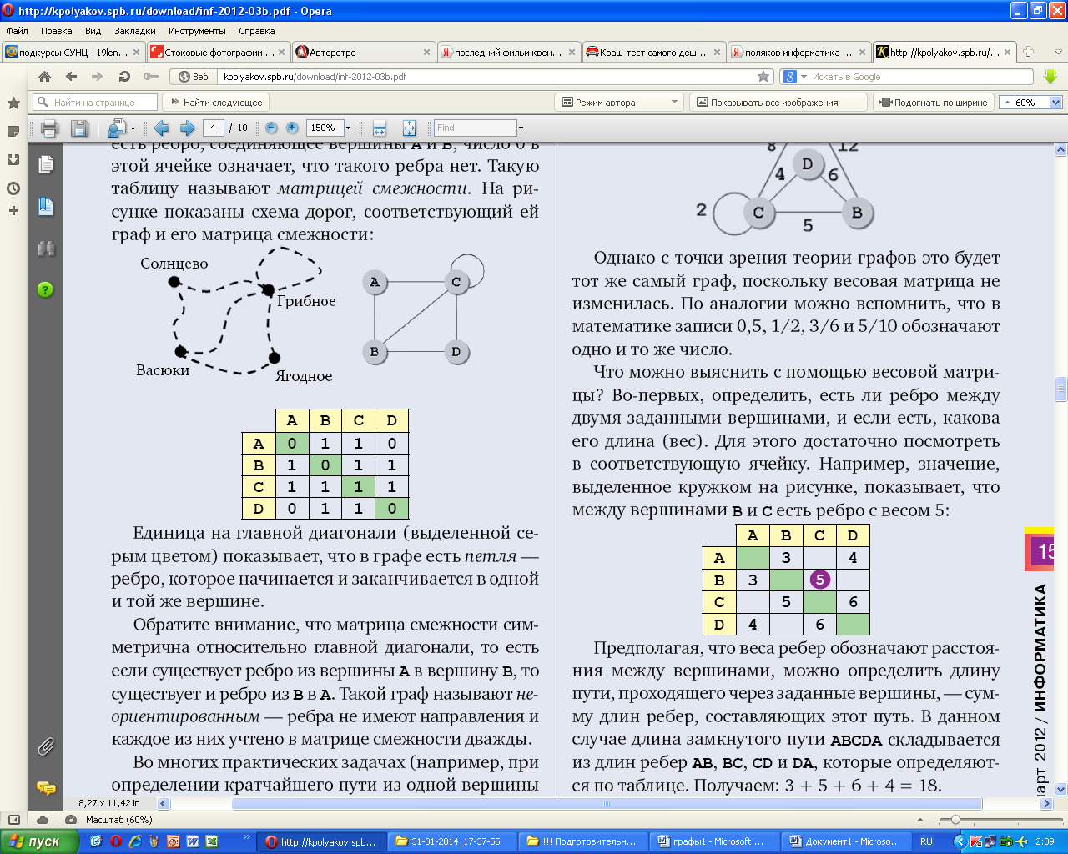Zoom in on the PDF with plus
Screen dimensions: 1068x854
[292, 128]
